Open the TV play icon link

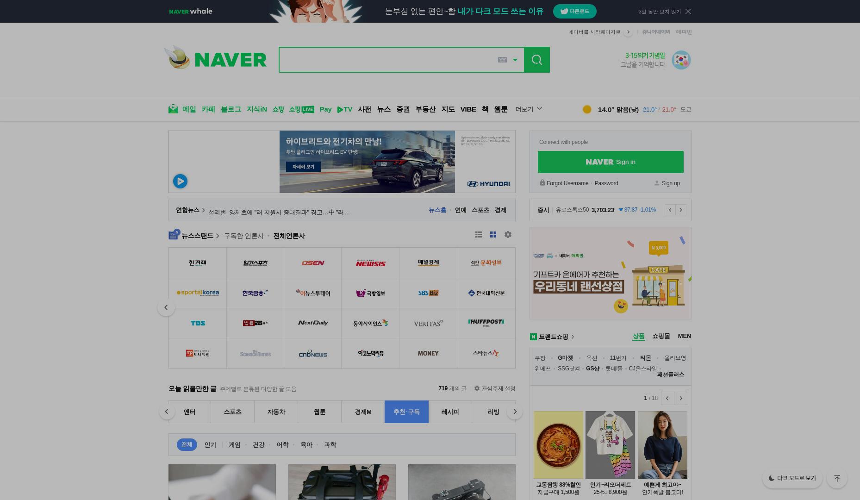(345, 109)
